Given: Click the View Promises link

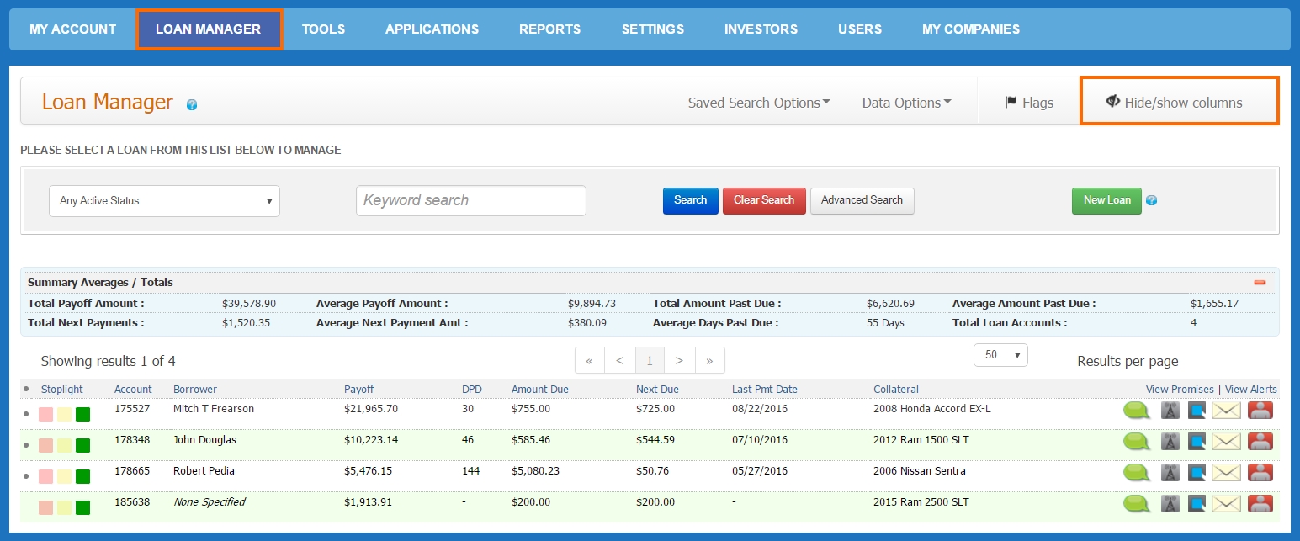Looking at the screenshot, I should tap(1180, 390).
